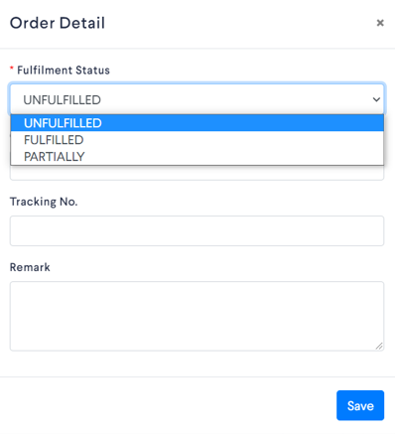Screen dimensions: 395x434
Task: Click the dialog footer area left of Save
Action: [167, 405]
